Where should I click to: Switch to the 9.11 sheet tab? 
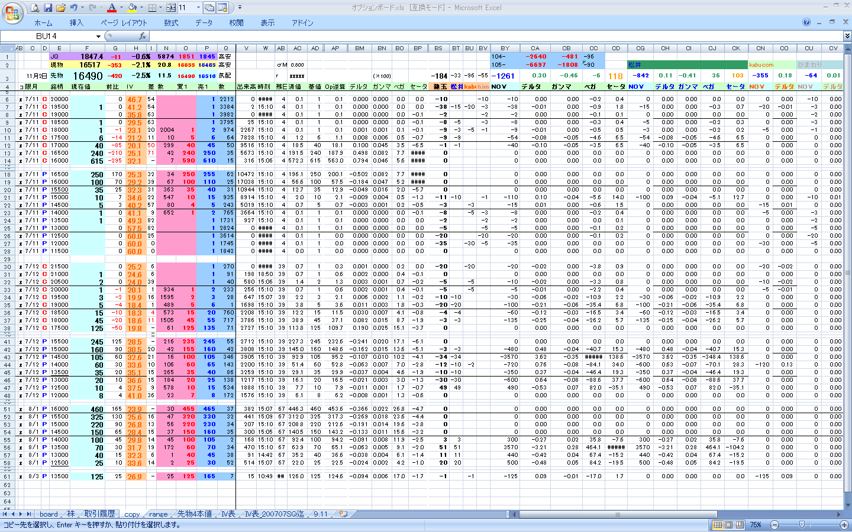(x=321, y=514)
